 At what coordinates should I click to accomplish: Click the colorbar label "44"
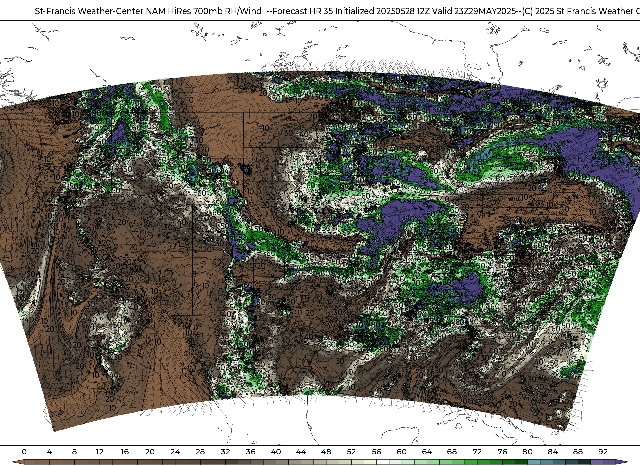[301, 452]
